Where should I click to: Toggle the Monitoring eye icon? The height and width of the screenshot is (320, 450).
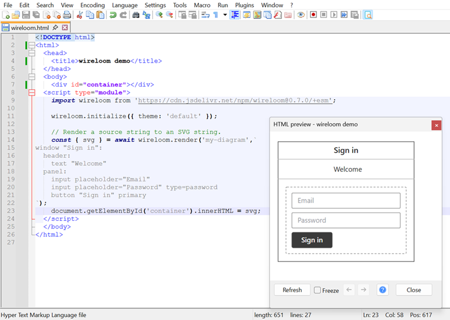pyautogui.click(x=301, y=15)
